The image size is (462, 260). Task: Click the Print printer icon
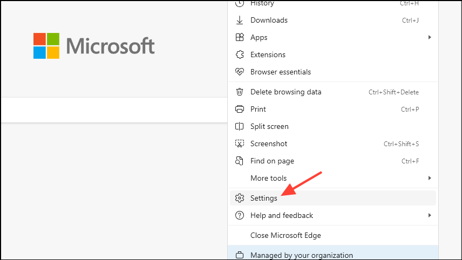[x=240, y=110]
